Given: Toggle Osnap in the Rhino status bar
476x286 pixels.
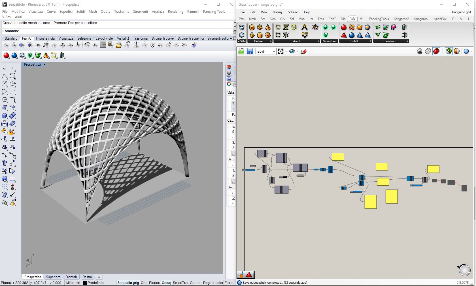Looking at the screenshot, I should pyautogui.click(x=167, y=283).
